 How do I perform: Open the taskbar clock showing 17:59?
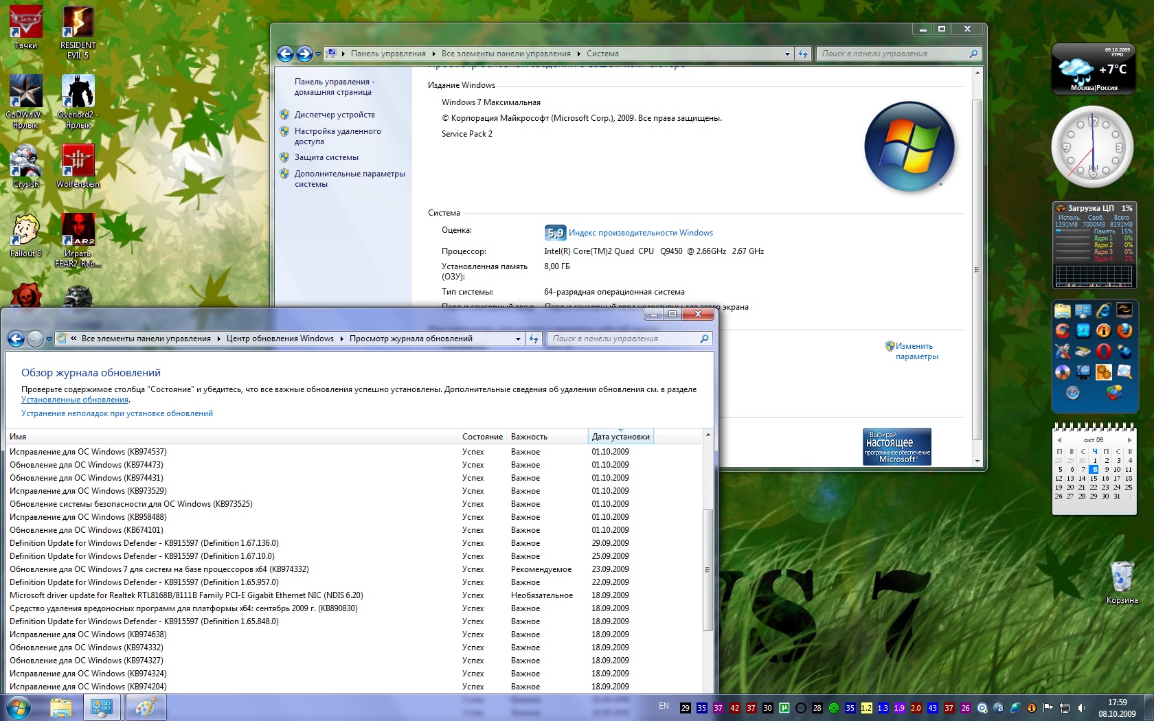tap(1117, 708)
